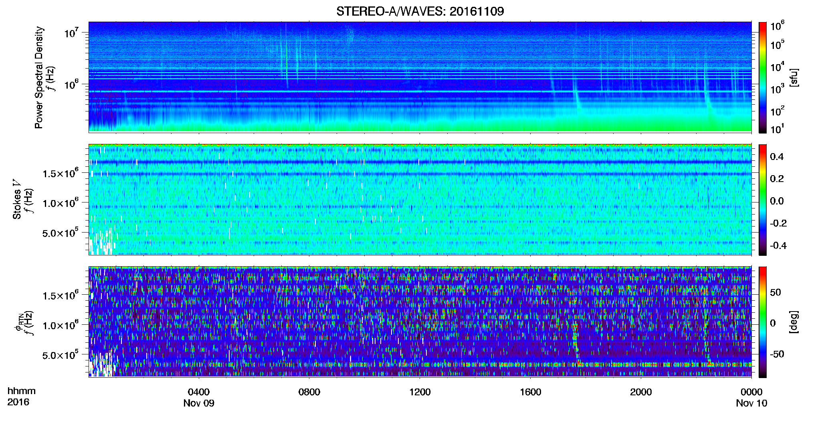
Task: Click the phi RTN spectrogram panel
Action: [420, 322]
